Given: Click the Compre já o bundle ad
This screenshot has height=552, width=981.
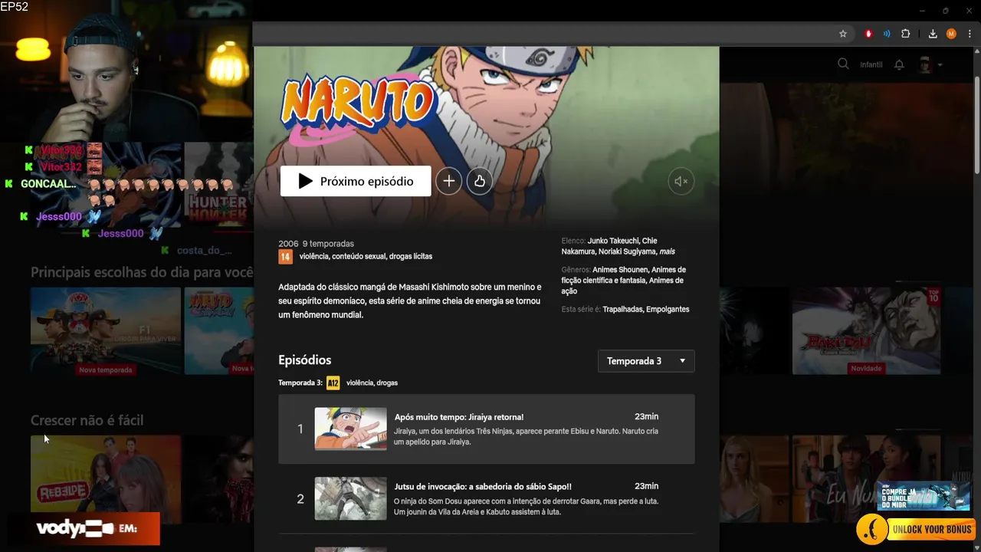Looking at the screenshot, I should 924,496.
